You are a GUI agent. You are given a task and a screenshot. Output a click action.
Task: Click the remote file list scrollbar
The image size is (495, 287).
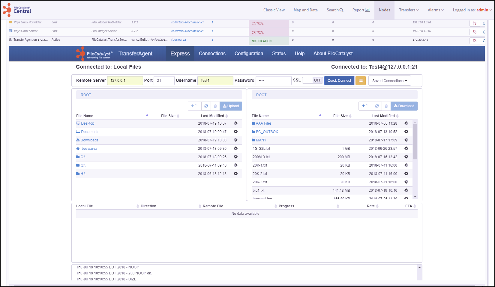(x=415, y=141)
